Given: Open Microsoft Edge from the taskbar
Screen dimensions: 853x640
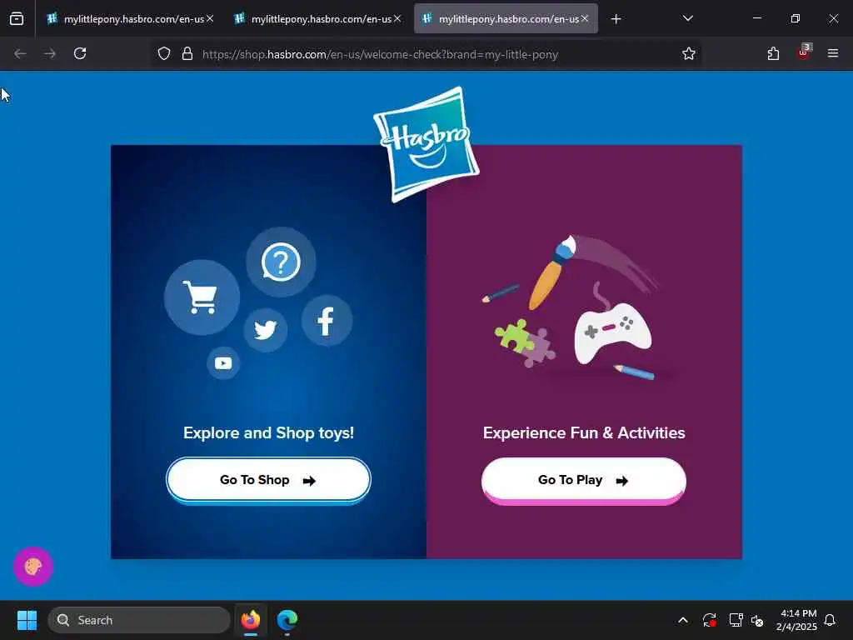Looking at the screenshot, I should point(287,620).
